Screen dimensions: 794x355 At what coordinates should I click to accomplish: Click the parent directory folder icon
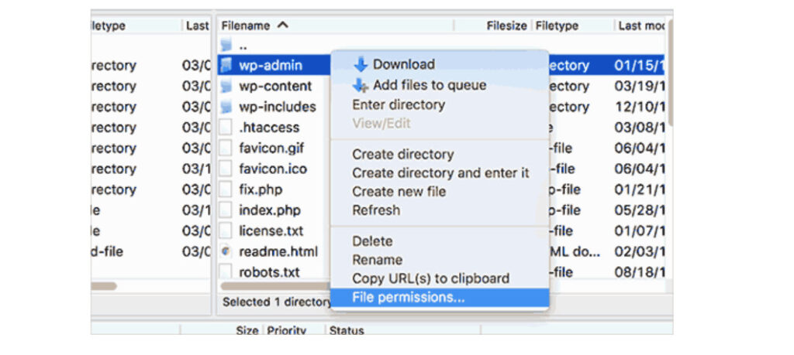tap(226, 46)
